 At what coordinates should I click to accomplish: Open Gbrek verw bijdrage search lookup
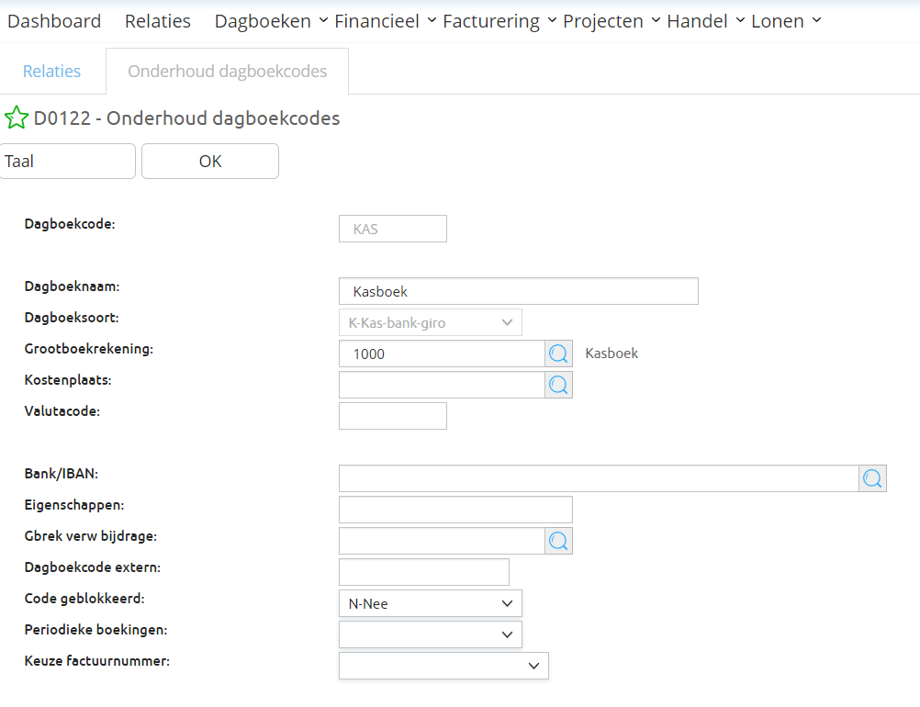[x=558, y=541]
